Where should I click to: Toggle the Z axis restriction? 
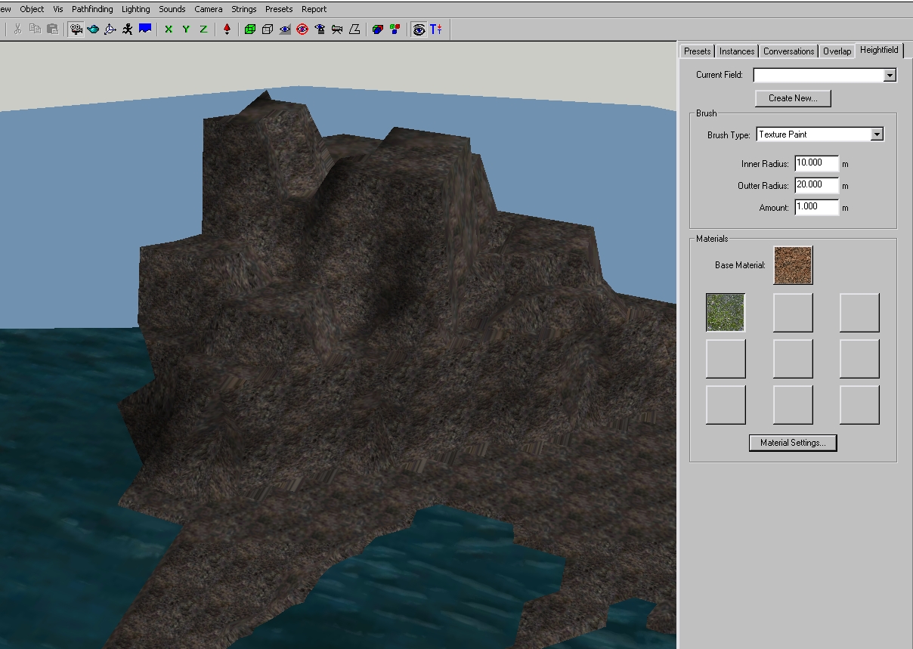203,29
